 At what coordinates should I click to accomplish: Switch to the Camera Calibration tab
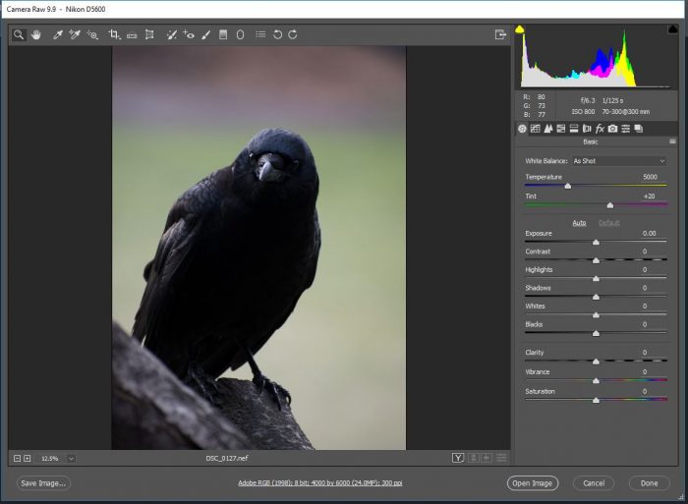coord(612,129)
